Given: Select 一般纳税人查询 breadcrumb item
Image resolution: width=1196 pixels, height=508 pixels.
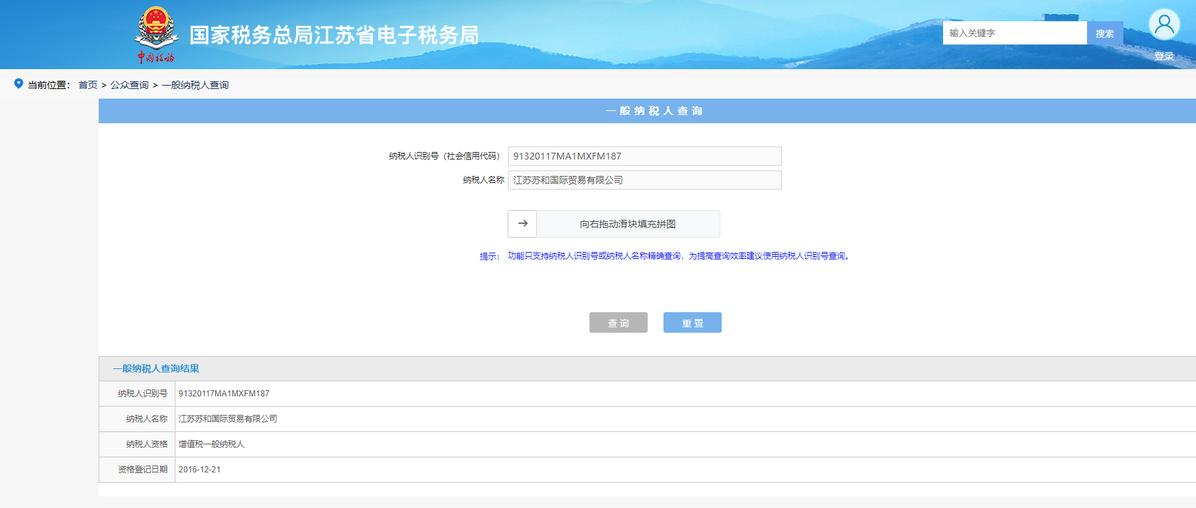Looking at the screenshot, I should (195, 85).
